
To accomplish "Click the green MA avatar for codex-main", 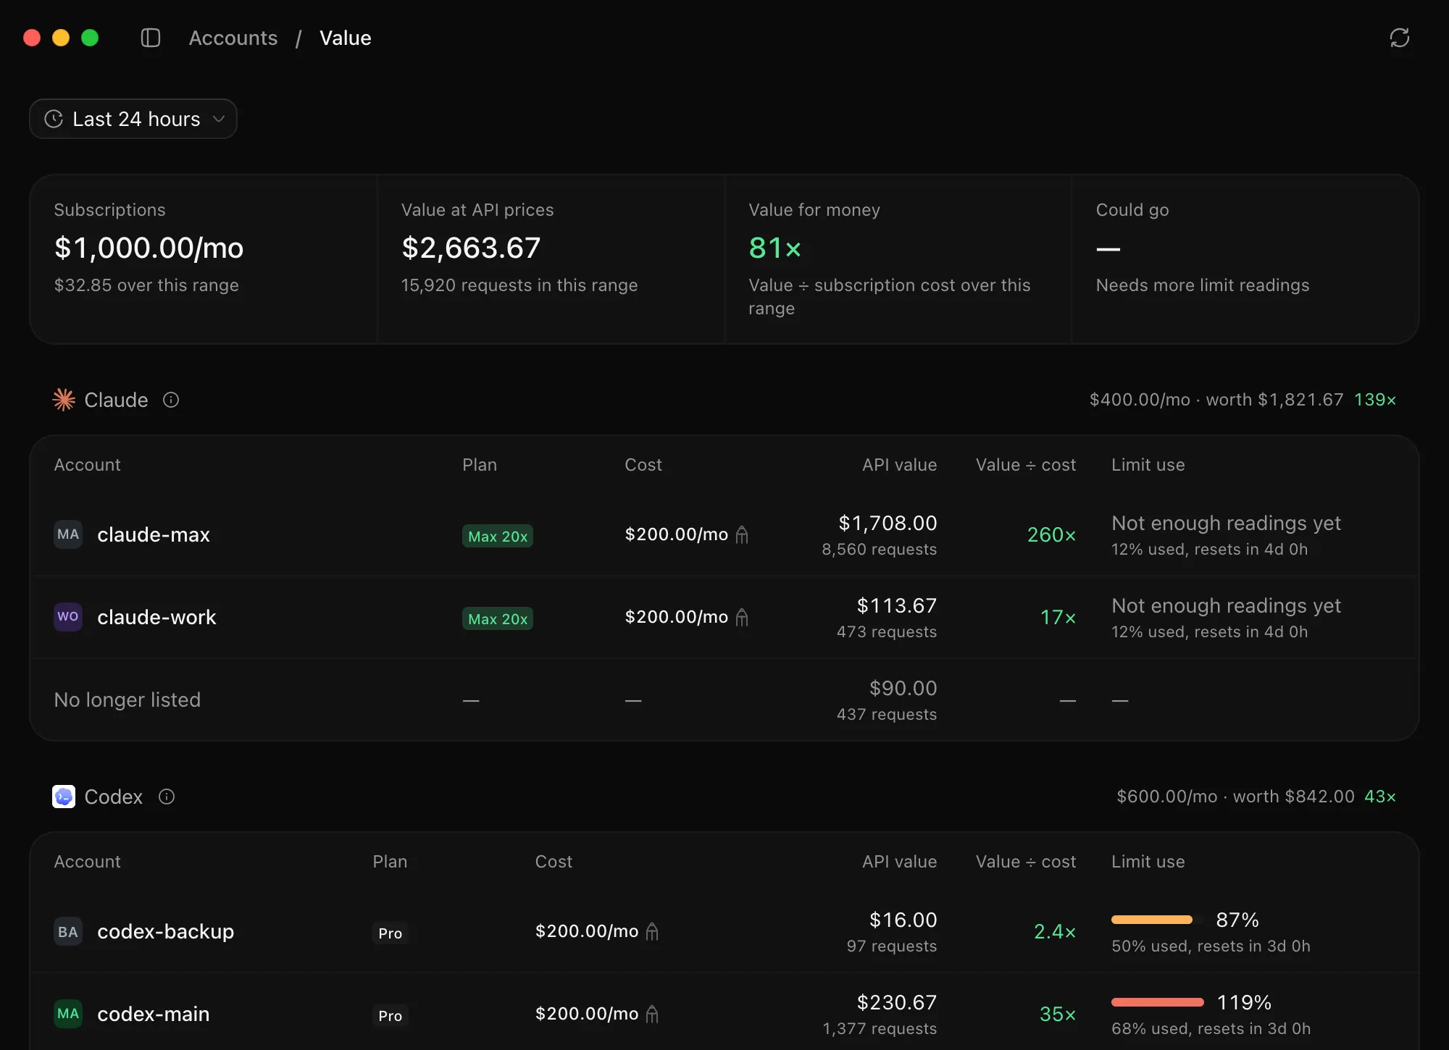I will pos(68,1014).
